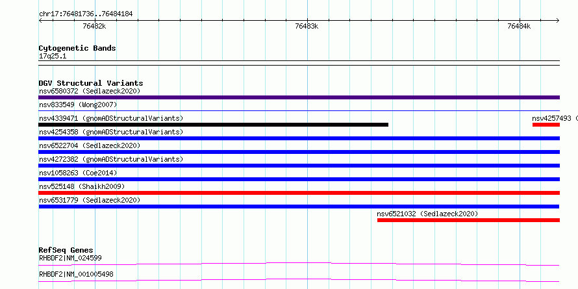Image resolution: width=578 pixels, height=289 pixels.
Task: Click the RefSeq Genes track title
Action: pyautogui.click(x=66, y=250)
